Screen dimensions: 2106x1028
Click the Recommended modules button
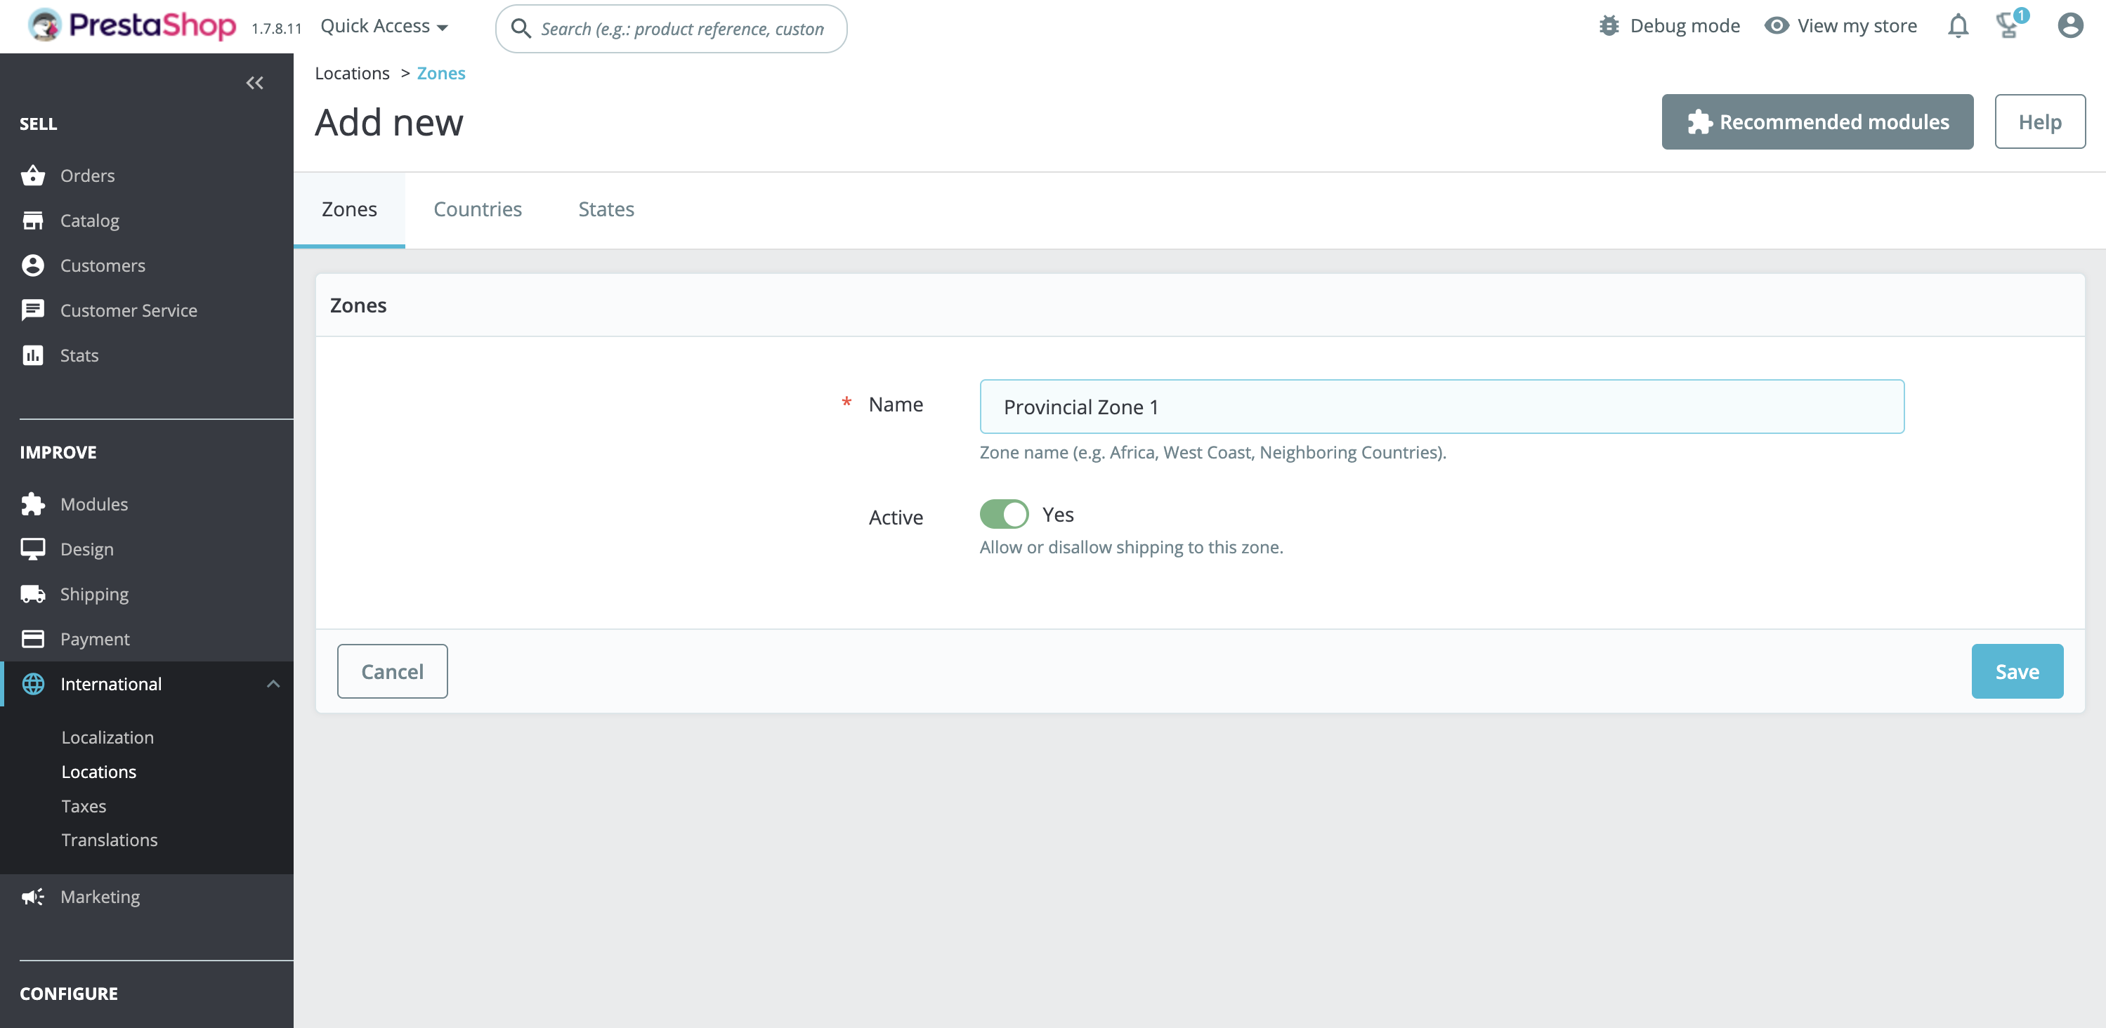[x=1817, y=121]
